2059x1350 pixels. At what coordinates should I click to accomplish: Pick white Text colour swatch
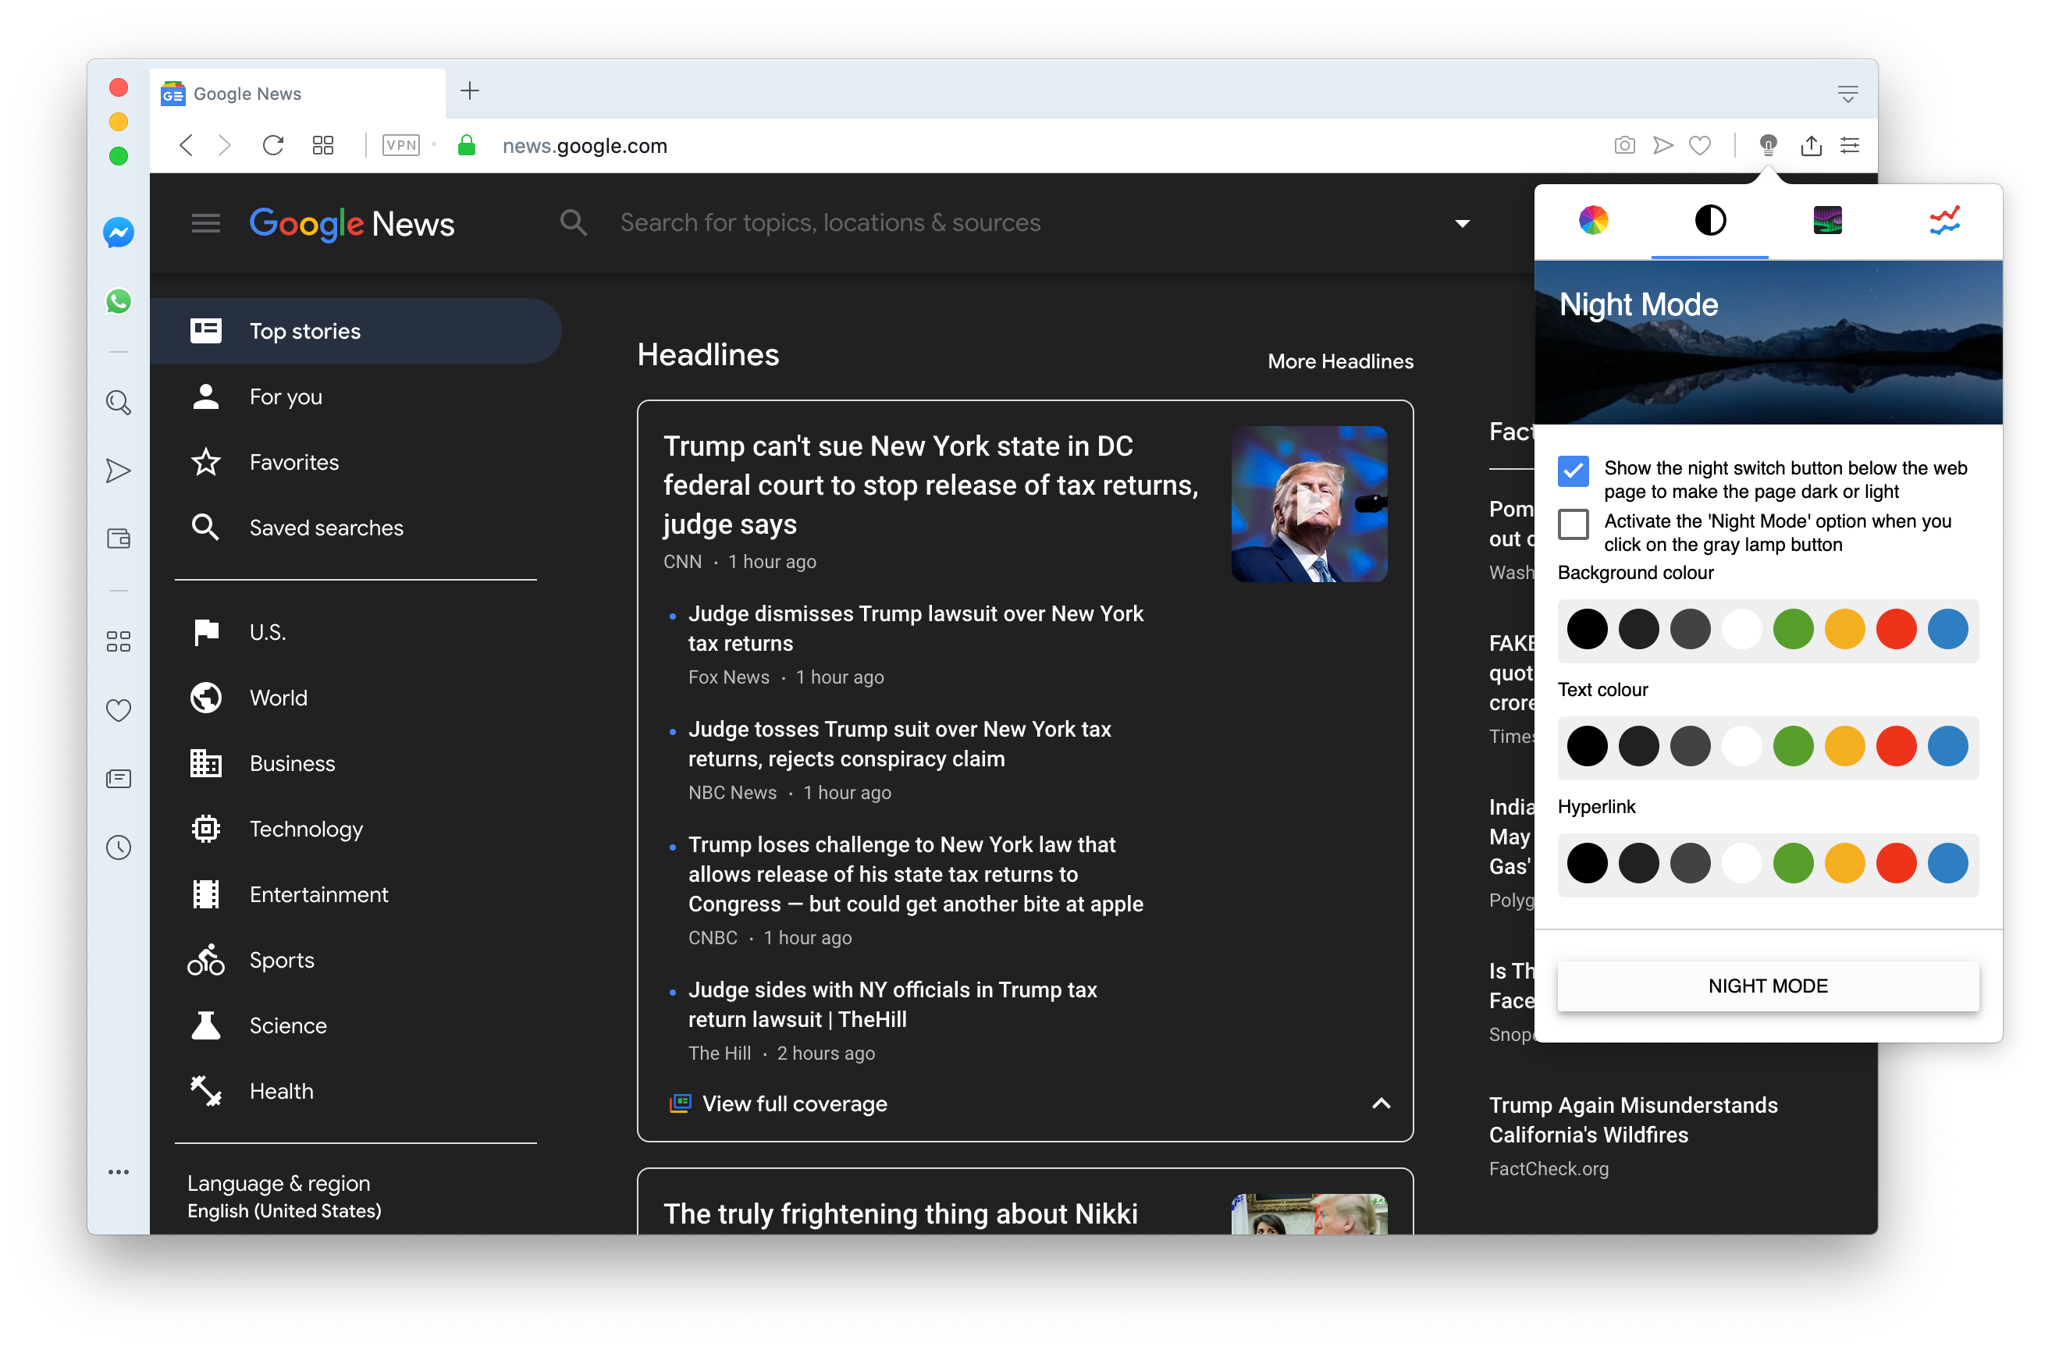coord(1741,746)
